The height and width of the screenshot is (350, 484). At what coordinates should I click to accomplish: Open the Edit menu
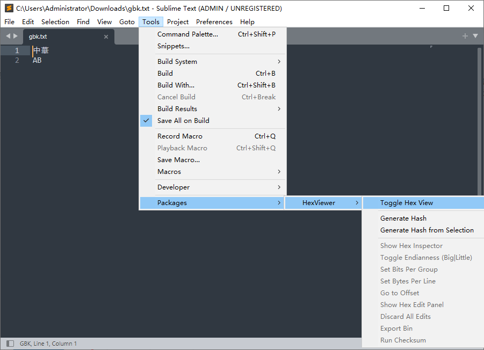click(28, 22)
